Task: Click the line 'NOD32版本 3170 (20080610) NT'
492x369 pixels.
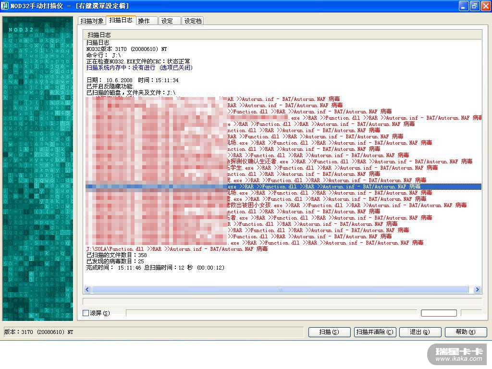Action: (126, 49)
